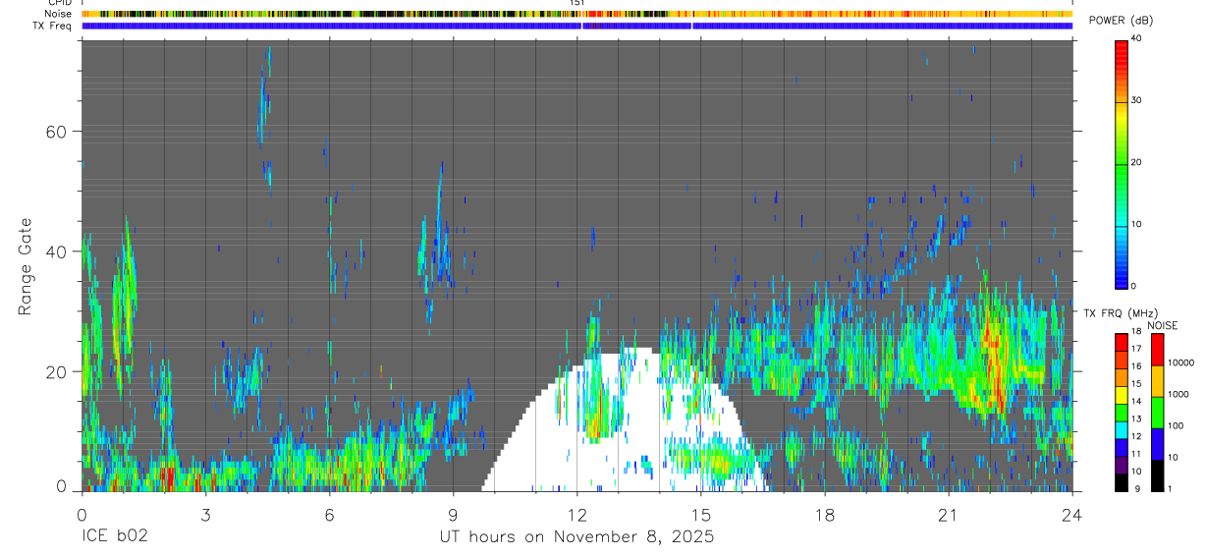
Task: Select the 'NOISE' legend title
Action: tap(1163, 325)
